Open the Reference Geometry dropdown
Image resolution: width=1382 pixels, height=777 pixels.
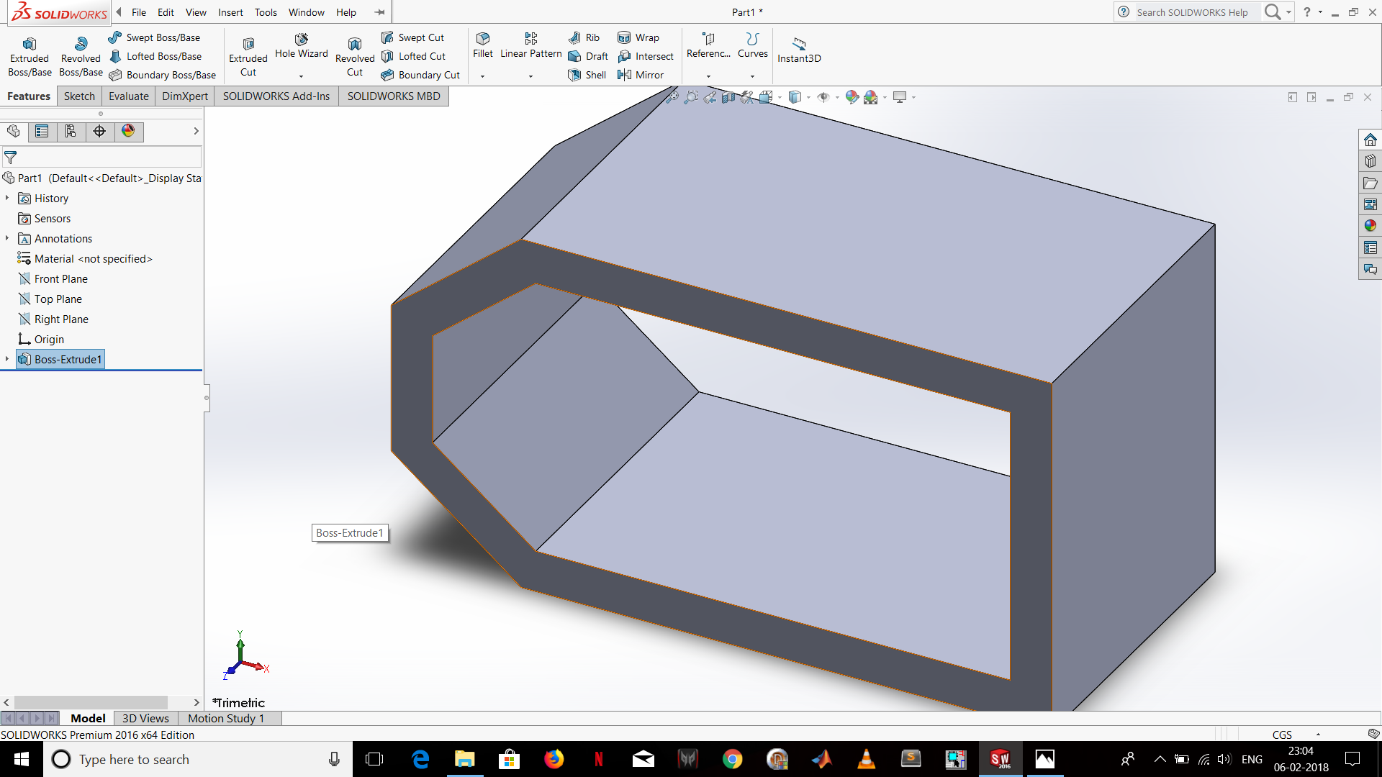[708, 76]
